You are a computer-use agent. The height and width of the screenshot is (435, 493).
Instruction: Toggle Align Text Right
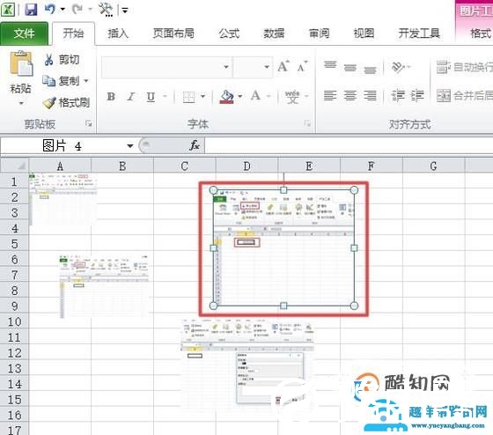tap(370, 95)
